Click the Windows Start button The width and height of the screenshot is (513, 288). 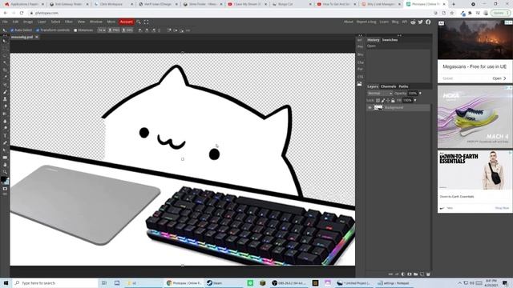click(x=6, y=283)
